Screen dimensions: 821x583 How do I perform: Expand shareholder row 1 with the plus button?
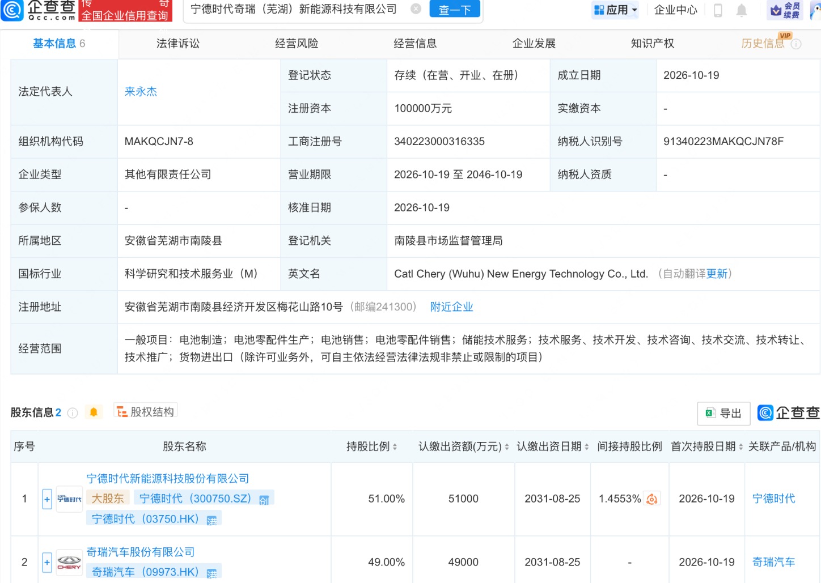coord(47,499)
